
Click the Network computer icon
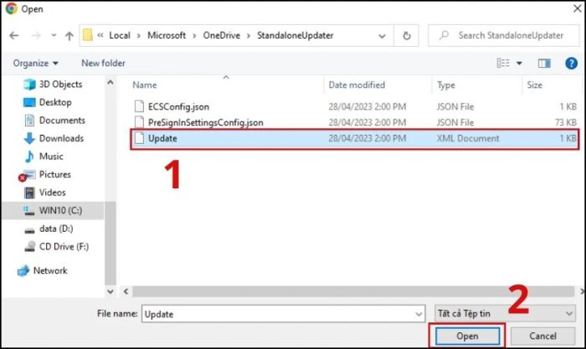[23, 270]
